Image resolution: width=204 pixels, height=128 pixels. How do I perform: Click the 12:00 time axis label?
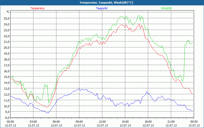[x=102, y=122]
